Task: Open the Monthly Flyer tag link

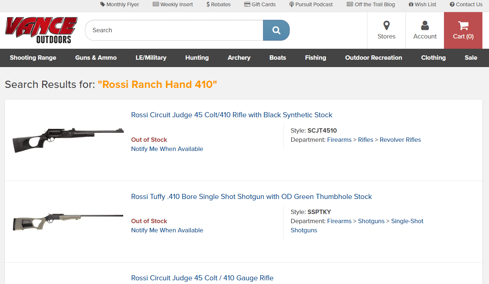Action: coord(120,4)
